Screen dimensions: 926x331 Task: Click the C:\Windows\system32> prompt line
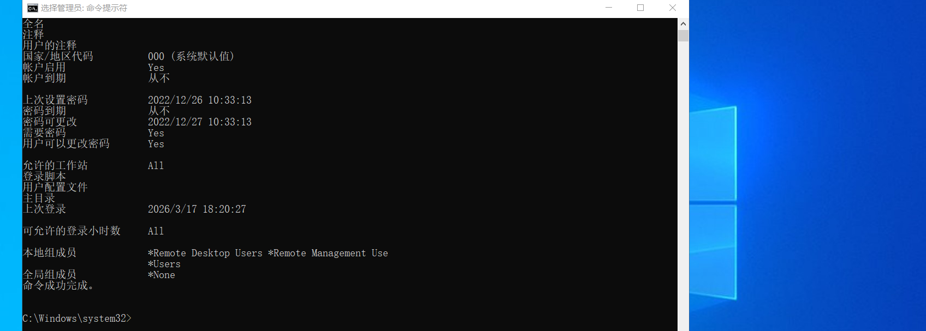[x=77, y=318]
